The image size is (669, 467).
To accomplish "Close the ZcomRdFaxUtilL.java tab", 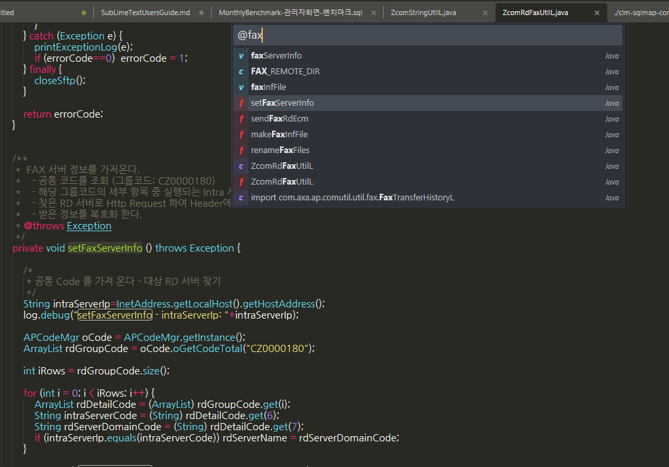I will [597, 12].
